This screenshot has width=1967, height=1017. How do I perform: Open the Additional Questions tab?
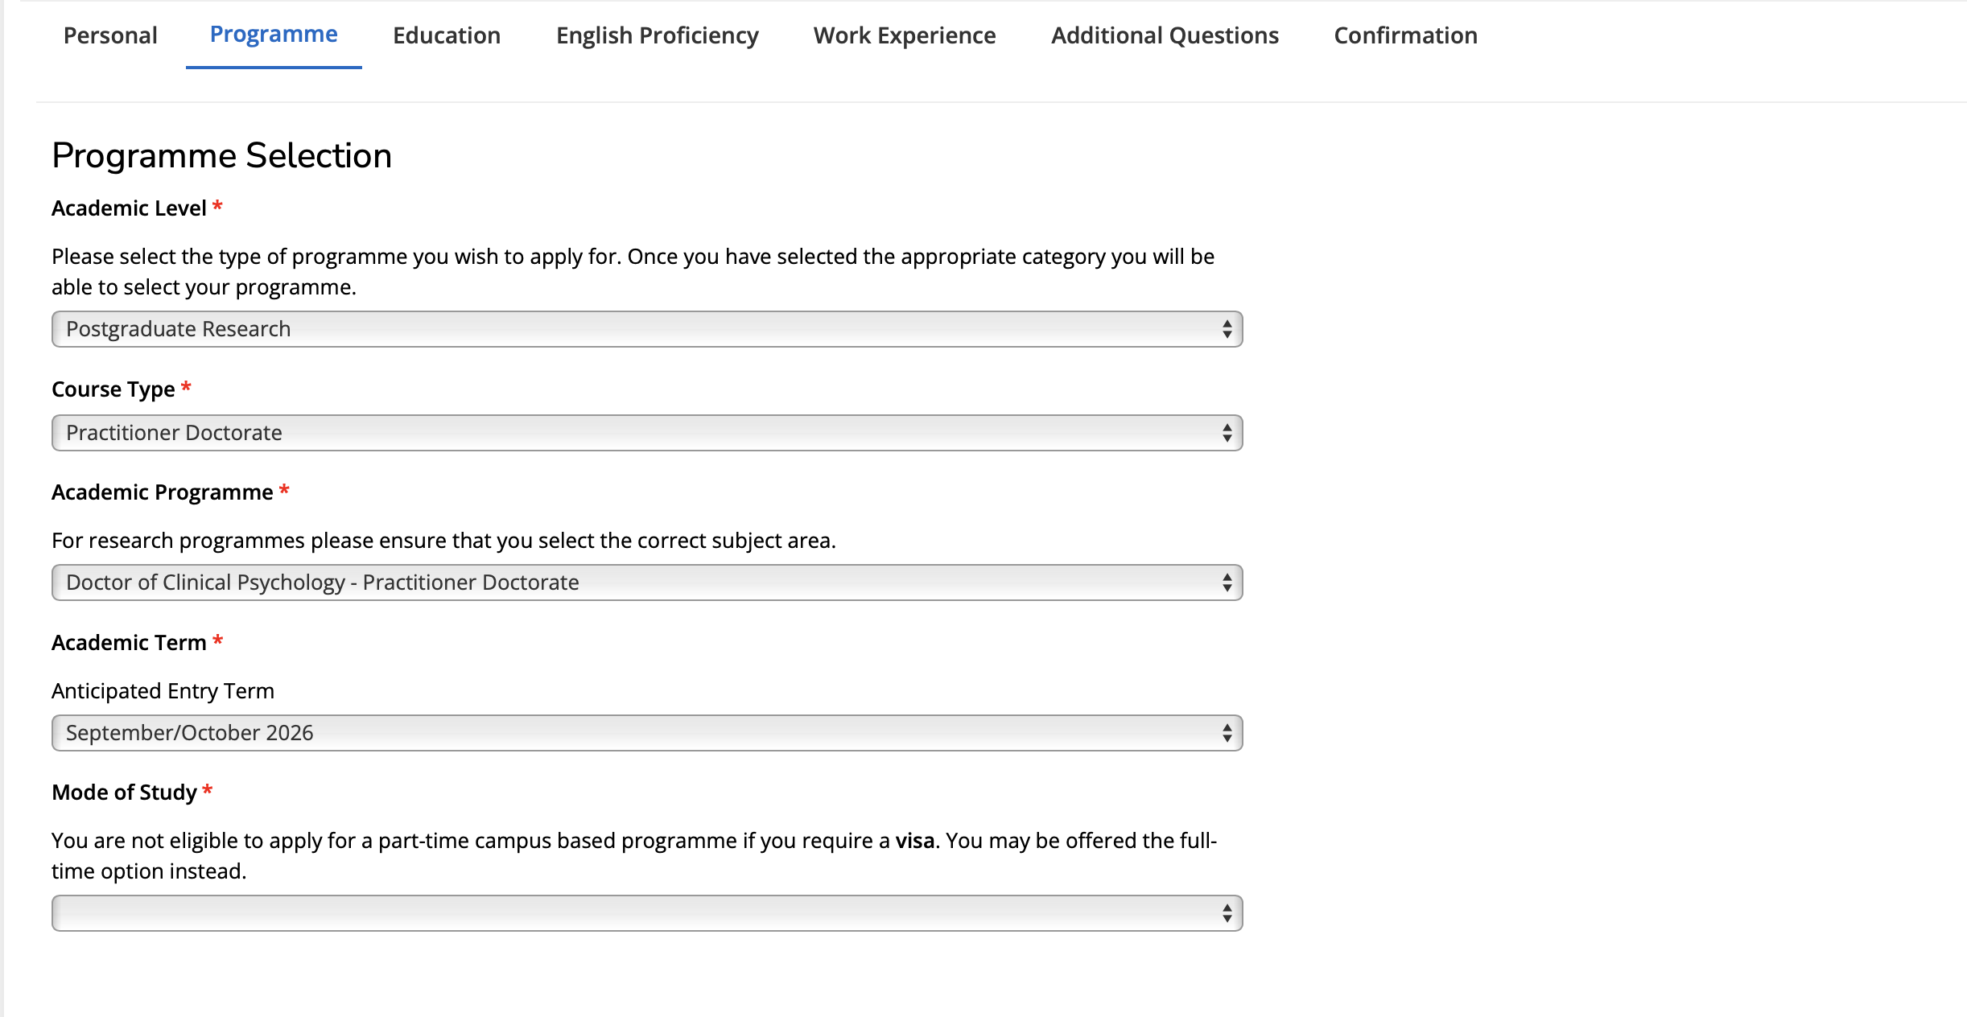[1165, 35]
